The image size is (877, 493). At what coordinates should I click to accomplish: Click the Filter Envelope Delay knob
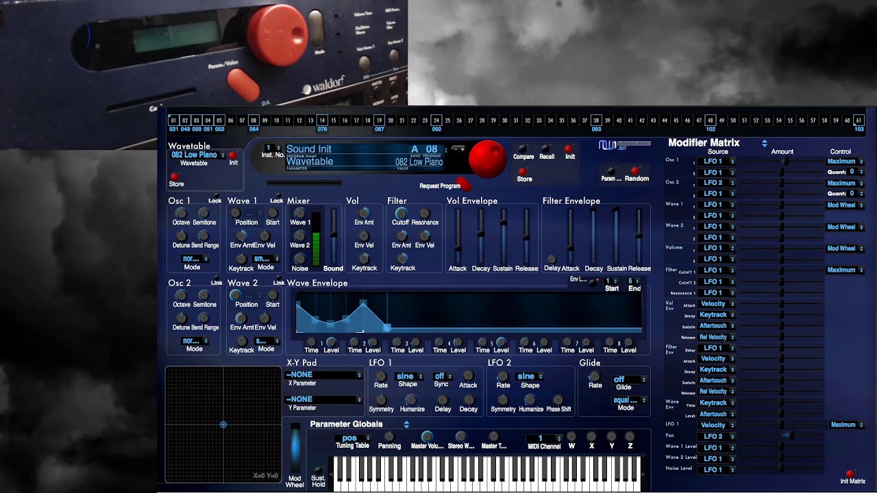[552, 260]
